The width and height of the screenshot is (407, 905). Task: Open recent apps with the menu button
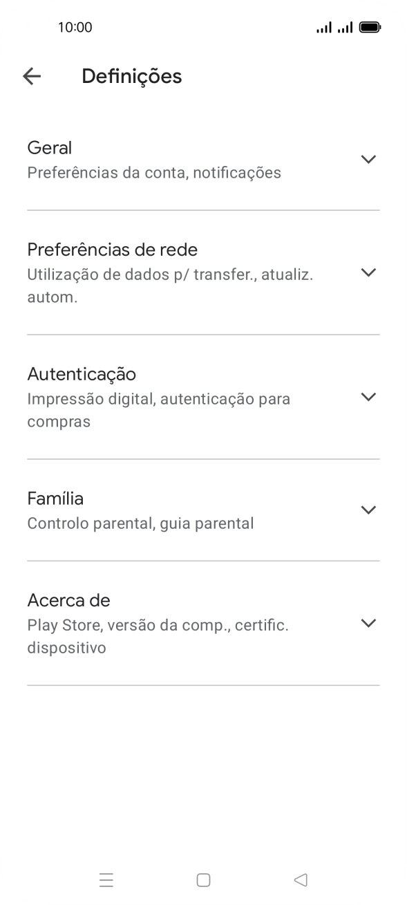point(106,880)
